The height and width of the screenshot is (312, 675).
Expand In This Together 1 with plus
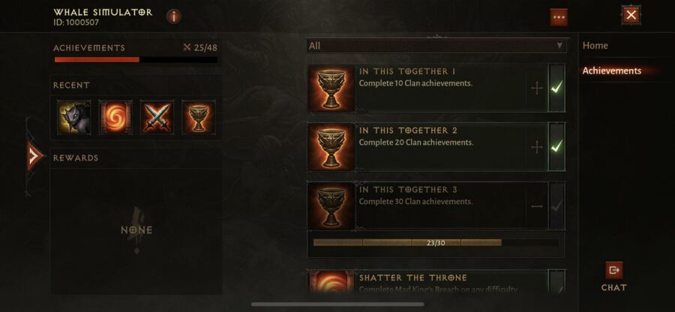537,88
